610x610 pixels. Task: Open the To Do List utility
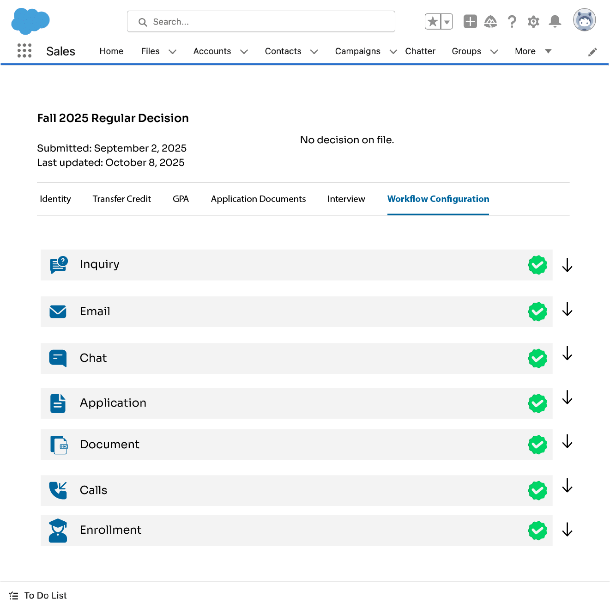38,596
